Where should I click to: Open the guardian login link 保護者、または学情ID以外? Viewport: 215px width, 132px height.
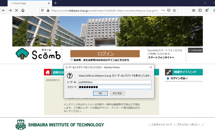(x=101, y=60)
